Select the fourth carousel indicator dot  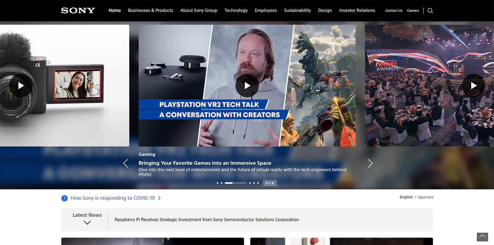coord(250,183)
